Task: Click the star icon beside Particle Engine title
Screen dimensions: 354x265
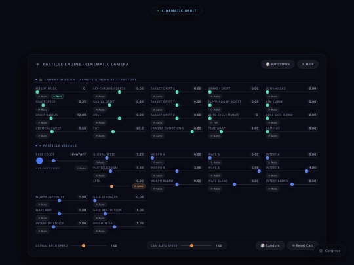Action: coord(38,64)
